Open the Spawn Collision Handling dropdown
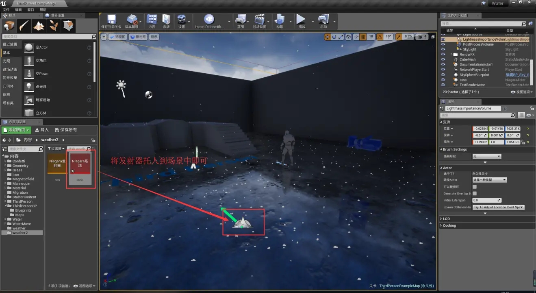 pos(498,207)
